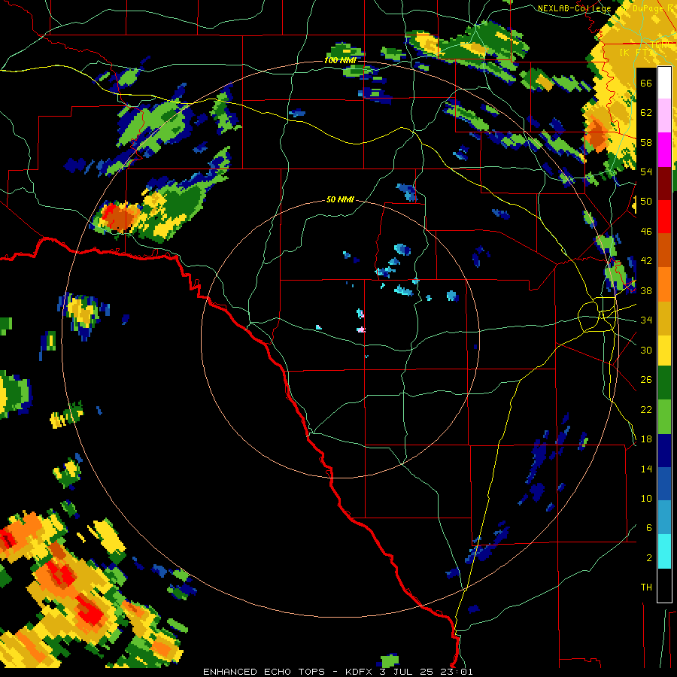Click legend value "46"
This screenshot has height=677, width=677.
646,232
